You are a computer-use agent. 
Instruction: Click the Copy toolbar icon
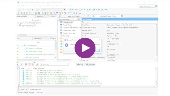point(30,10)
